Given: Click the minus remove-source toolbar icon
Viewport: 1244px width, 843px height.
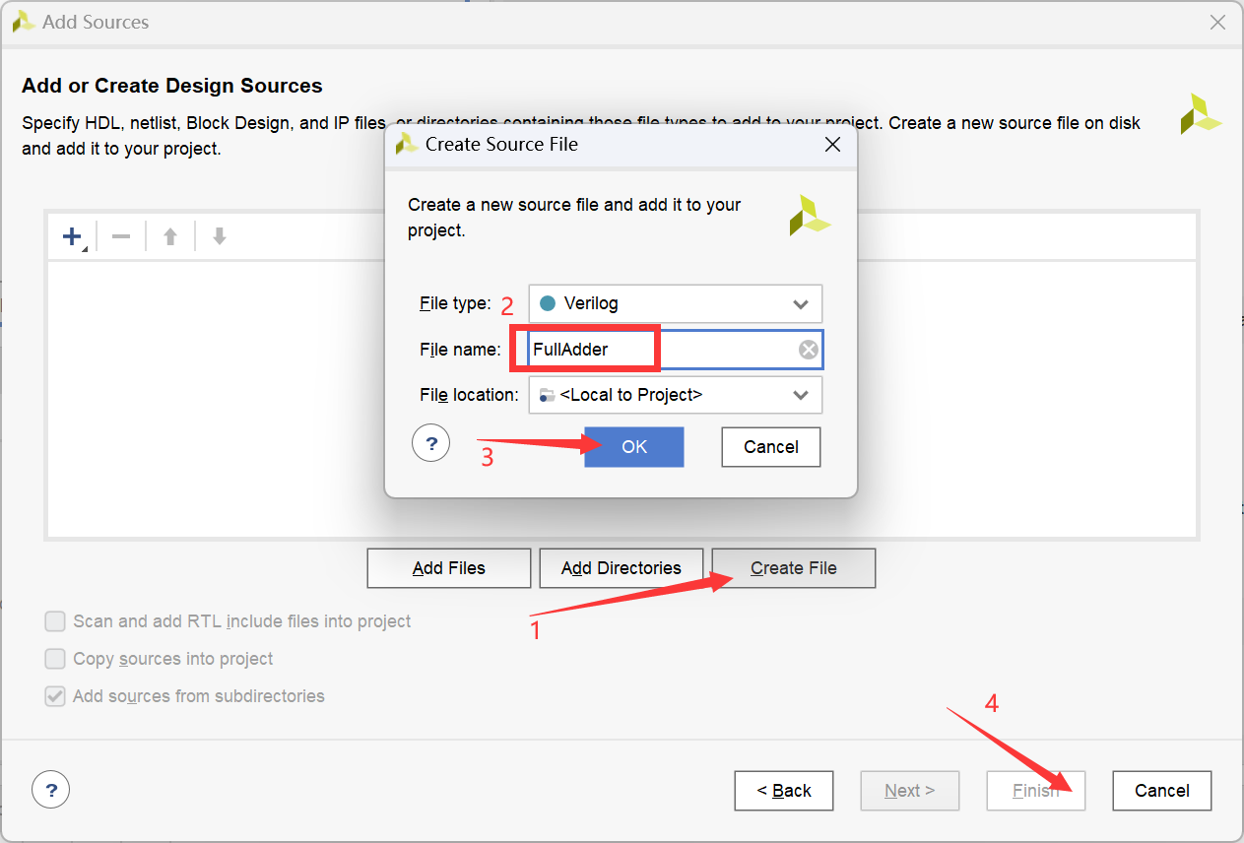Looking at the screenshot, I should [121, 236].
